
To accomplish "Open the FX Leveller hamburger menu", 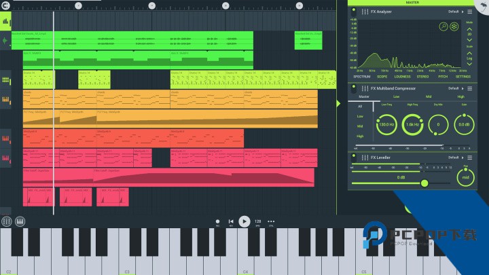I will 470,158.
